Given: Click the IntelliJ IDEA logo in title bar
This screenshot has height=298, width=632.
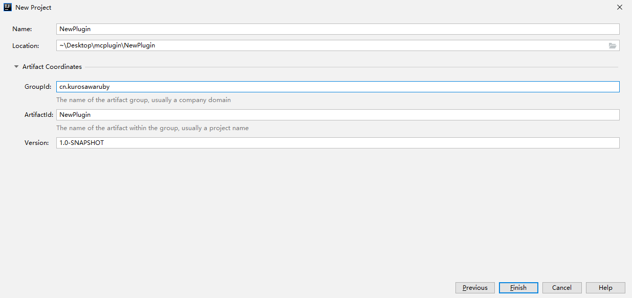Looking at the screenshot, I should point(8,7).
